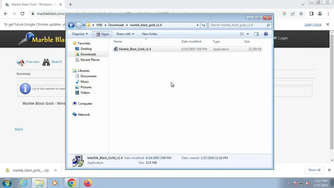
Task: Bookmark this page with the star
Action: tap(301, 14)
